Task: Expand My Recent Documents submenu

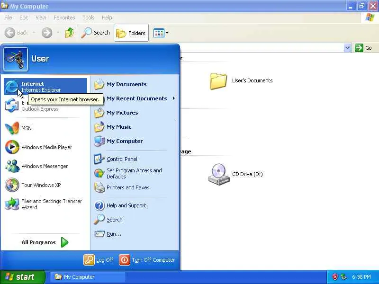Action: 135,98
